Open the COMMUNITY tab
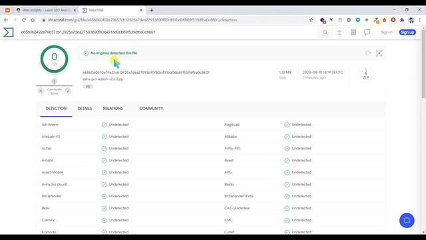The height and width of the screenshot is (240, 426). 151,108
